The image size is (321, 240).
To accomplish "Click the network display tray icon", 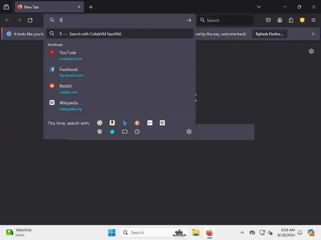I will click(262, 232).
